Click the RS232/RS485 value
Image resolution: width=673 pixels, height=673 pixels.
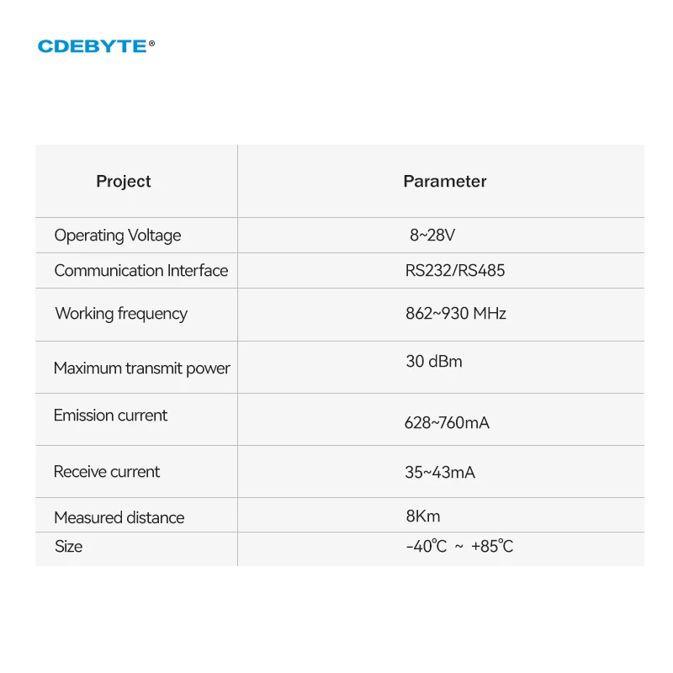point(455,271)
